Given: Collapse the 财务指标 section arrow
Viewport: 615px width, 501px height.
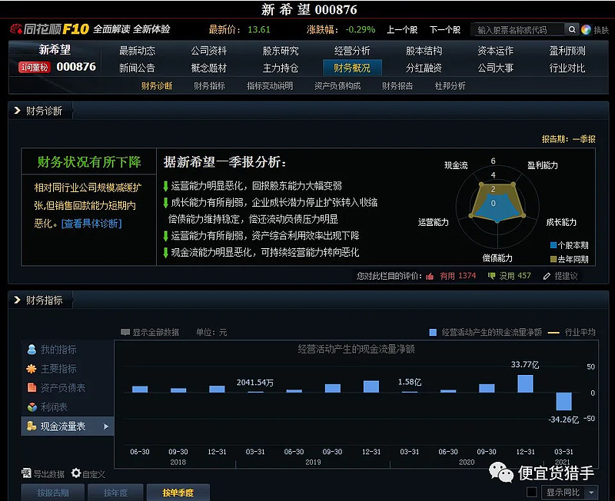Looking at the screenshot, I should pos(17,300).
